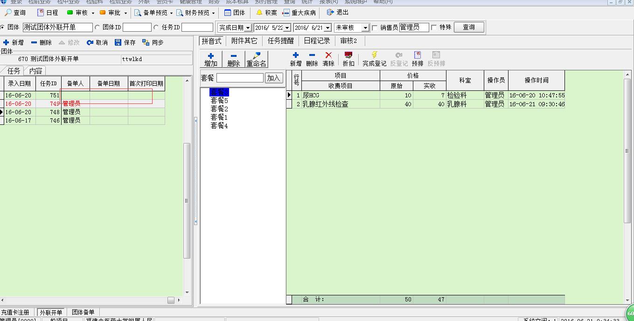The width and height of the screenshot is (634, 321).
Task: Select task row with ID 751
Action: (83, 96)
